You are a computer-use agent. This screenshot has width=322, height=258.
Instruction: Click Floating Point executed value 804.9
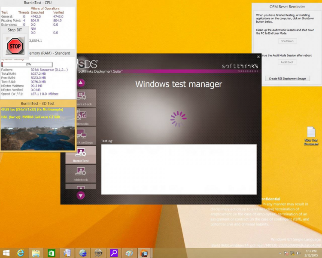coord(35,21)
